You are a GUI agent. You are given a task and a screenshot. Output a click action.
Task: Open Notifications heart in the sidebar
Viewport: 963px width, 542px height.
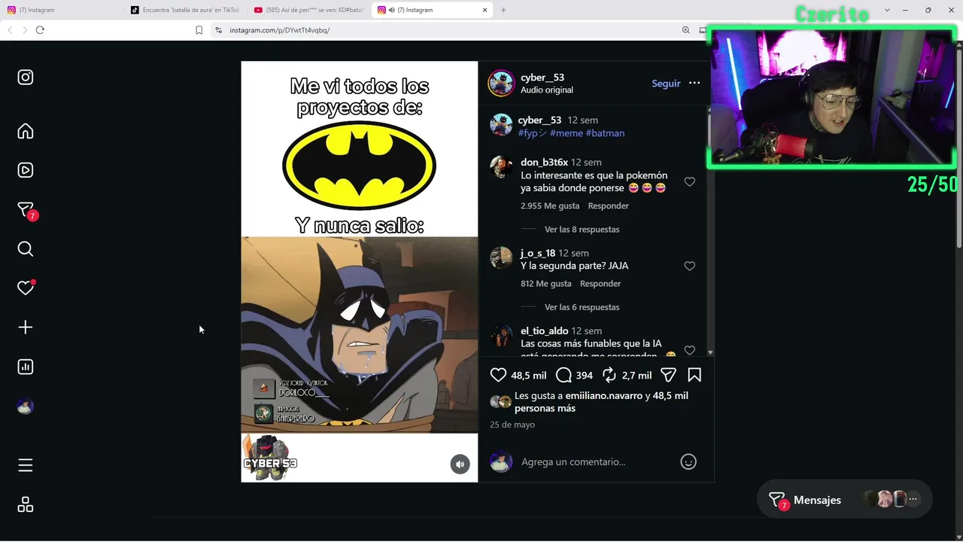click(26, 288)
